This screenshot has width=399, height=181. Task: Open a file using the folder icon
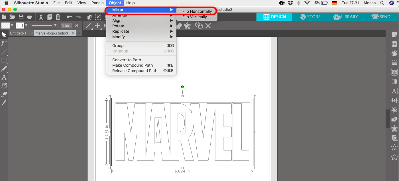tap(12, 17)
